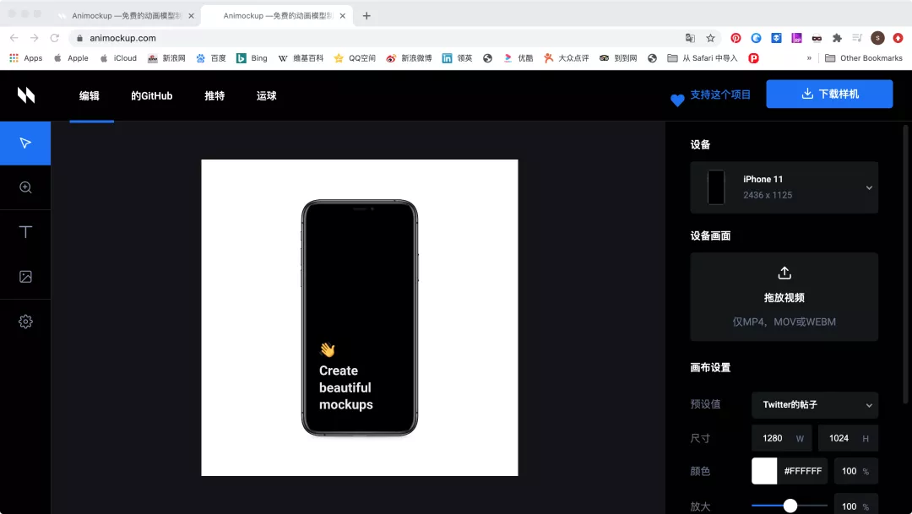
Task: Select the arrow selection tool
Action: pyautogui.click(x=25, y=143)
